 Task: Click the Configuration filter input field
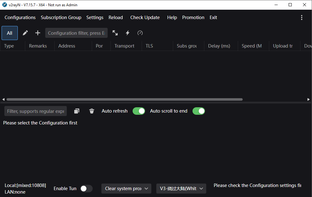[76, 33]
